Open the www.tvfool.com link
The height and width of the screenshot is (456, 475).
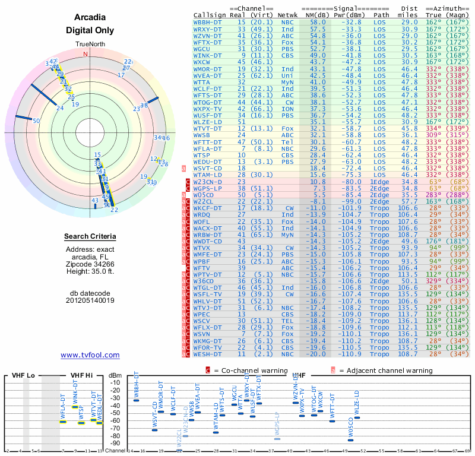[90, 355]
